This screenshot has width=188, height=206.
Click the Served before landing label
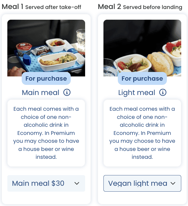152,7
